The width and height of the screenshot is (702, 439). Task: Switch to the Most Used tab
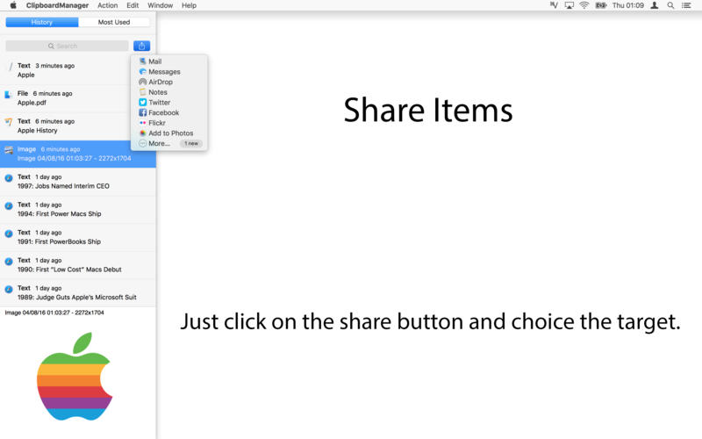tap(114, 22)
